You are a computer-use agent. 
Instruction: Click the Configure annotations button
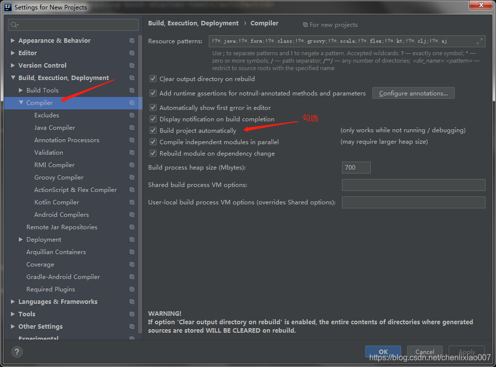point(413,93)
